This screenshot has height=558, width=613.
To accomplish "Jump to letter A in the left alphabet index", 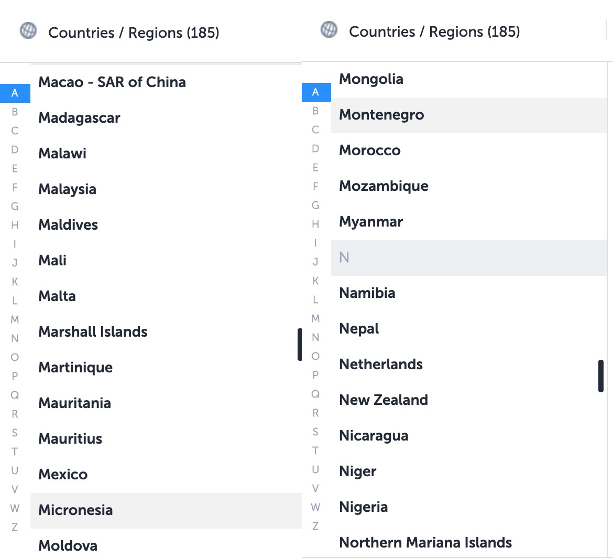I will click(15, 93).
